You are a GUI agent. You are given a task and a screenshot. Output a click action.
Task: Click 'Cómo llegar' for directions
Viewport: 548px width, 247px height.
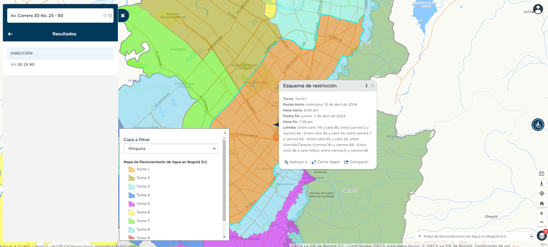tap(325, 162)
